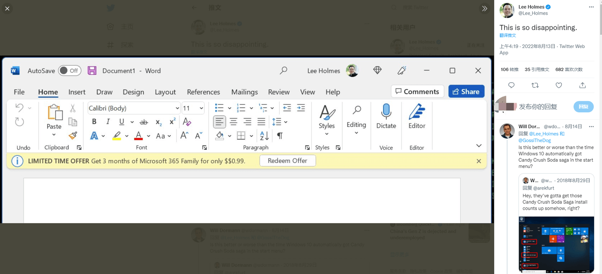Click the Dictate microphone button
602x274 pixels.
pos(386,117)
